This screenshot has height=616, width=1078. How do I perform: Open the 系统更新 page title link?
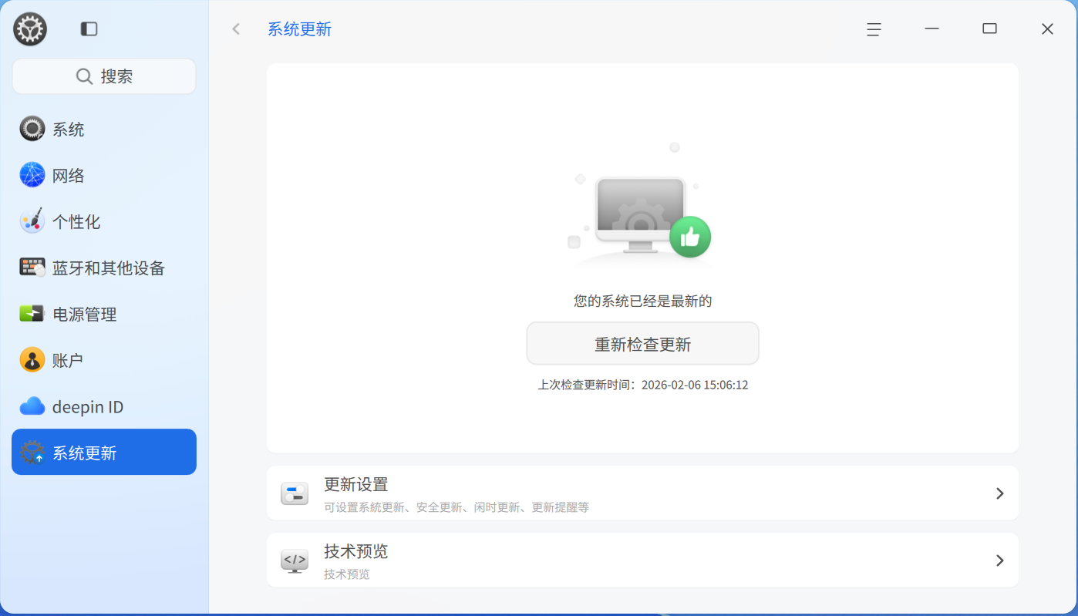[x=300, y=29]
